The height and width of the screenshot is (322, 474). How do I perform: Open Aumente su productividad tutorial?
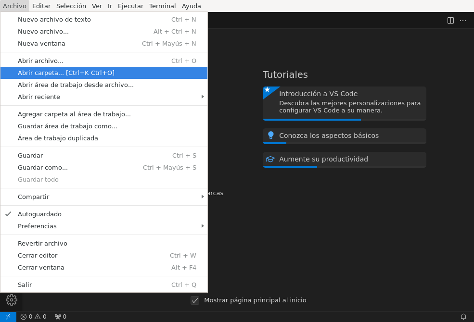click(x=345, y=160)
